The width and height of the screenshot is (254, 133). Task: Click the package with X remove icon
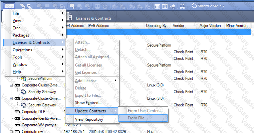(55, 6)
